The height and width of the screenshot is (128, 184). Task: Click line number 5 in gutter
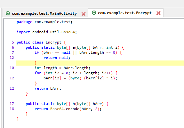tap(13, 42)
